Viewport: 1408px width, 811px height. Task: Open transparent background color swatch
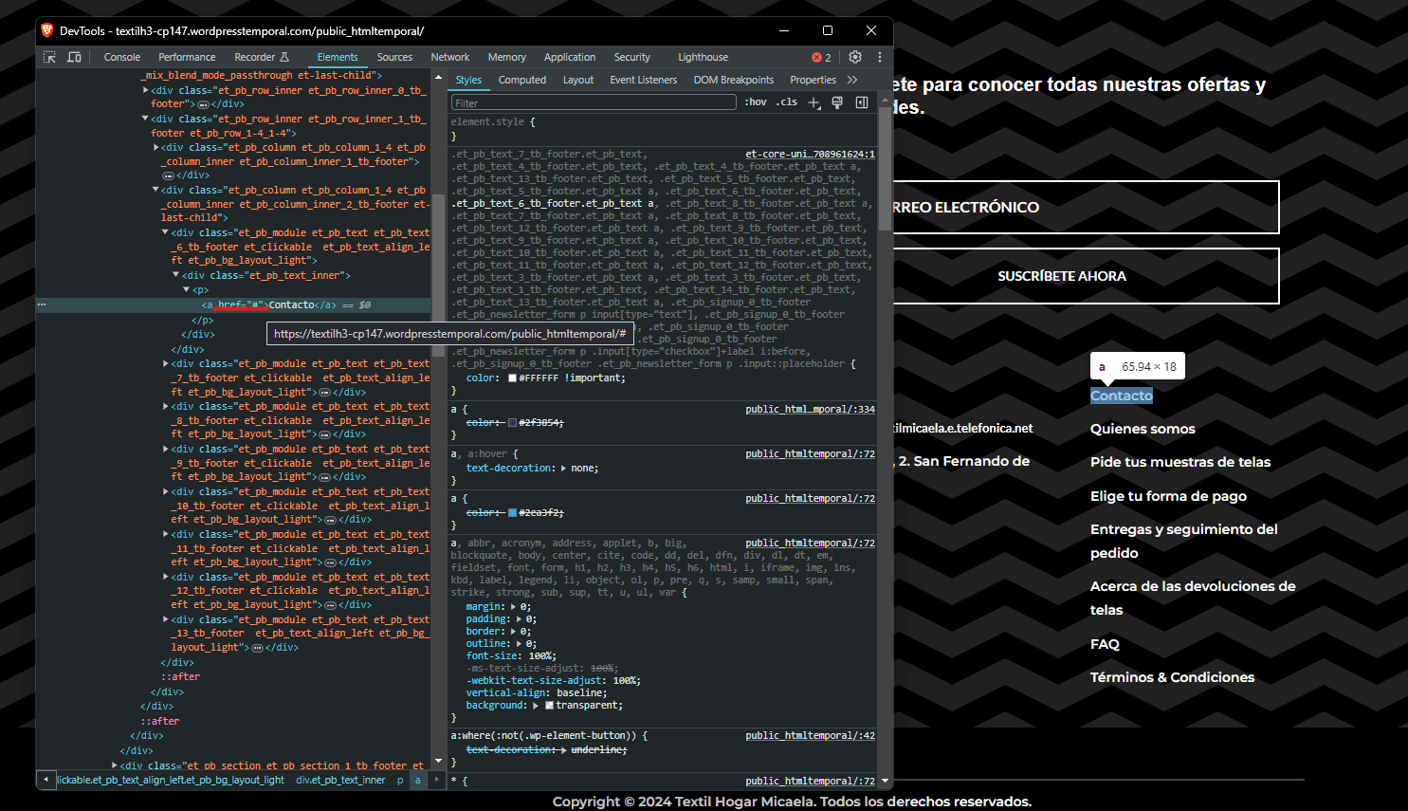[x=549, y=706]
